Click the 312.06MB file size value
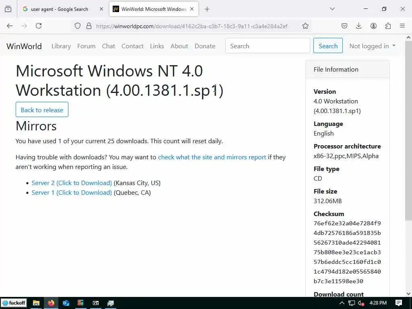The height and width of the screenshot is (309, 412). click(x=328, y=201)
